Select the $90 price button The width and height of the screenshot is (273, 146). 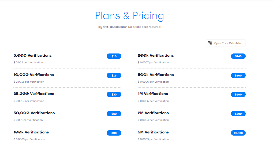coord(114,133)
